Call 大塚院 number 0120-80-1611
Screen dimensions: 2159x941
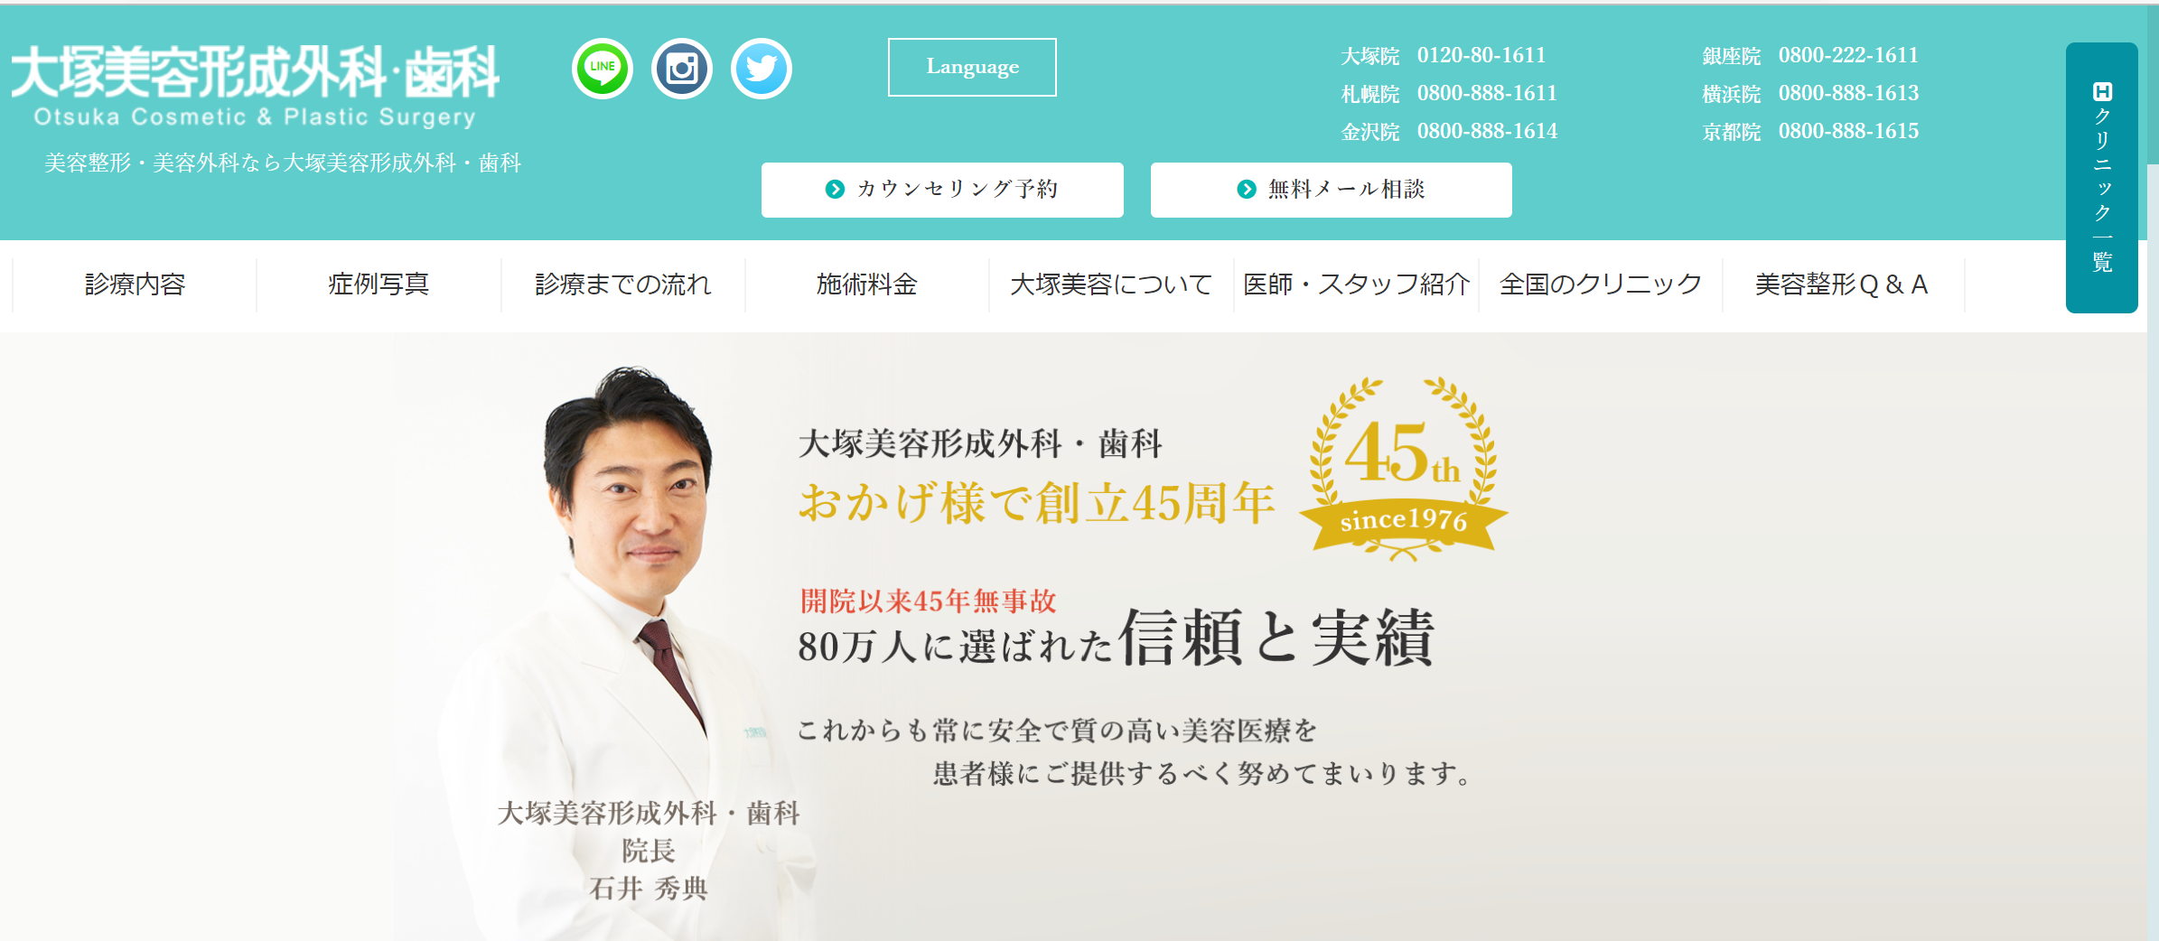pyautogui.click(x=1481, y=55)
